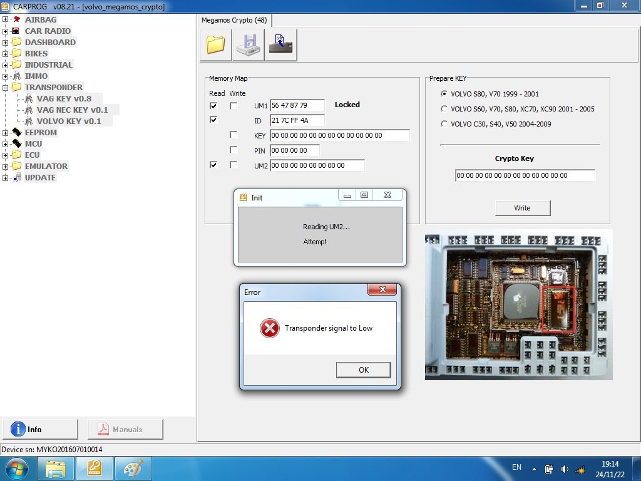The width and height of the screenshot is (641, 481).
Task: Dismiss the error with OK
Action: (364, 370)
